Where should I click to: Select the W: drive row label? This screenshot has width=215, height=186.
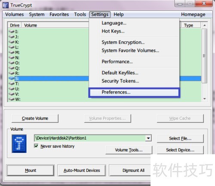click(x=18, y=99)
